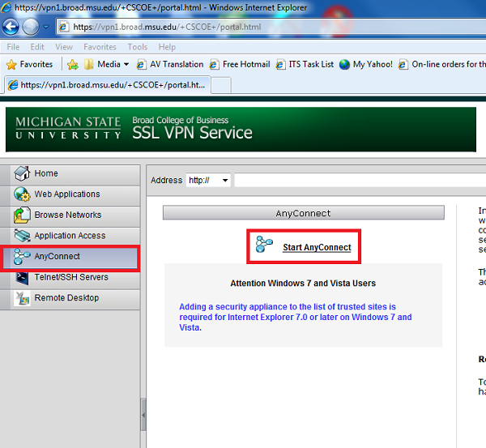Viewport: 486px width, 448px height.
Task: Open the File menu
Action: (x=13, y=47)
